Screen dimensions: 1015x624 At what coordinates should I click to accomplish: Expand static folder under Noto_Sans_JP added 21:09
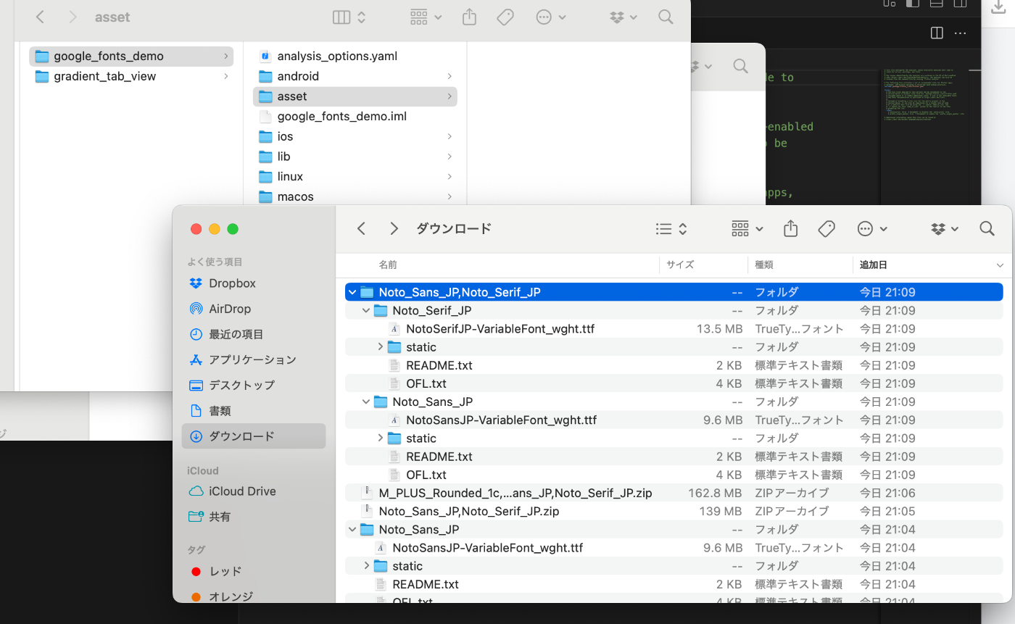coord(380,438)
